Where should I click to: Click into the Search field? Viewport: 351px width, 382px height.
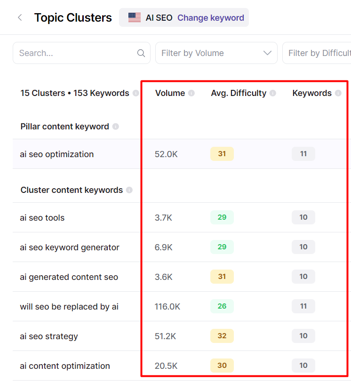75,53
